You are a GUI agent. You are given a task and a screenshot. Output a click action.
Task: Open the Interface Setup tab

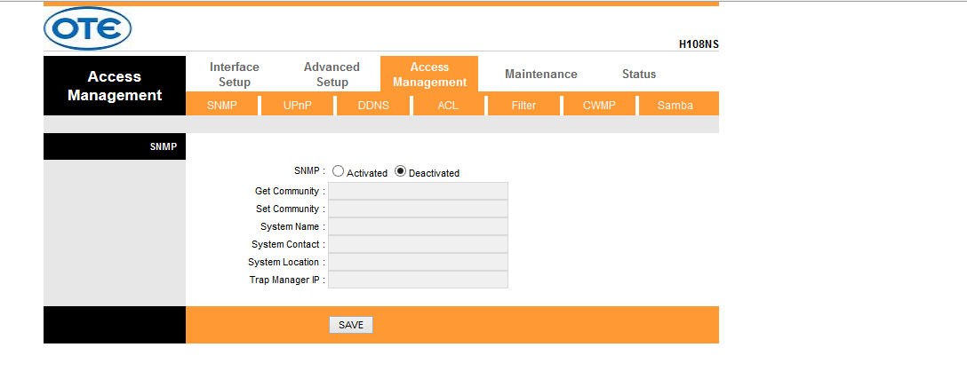coord(235,74)
